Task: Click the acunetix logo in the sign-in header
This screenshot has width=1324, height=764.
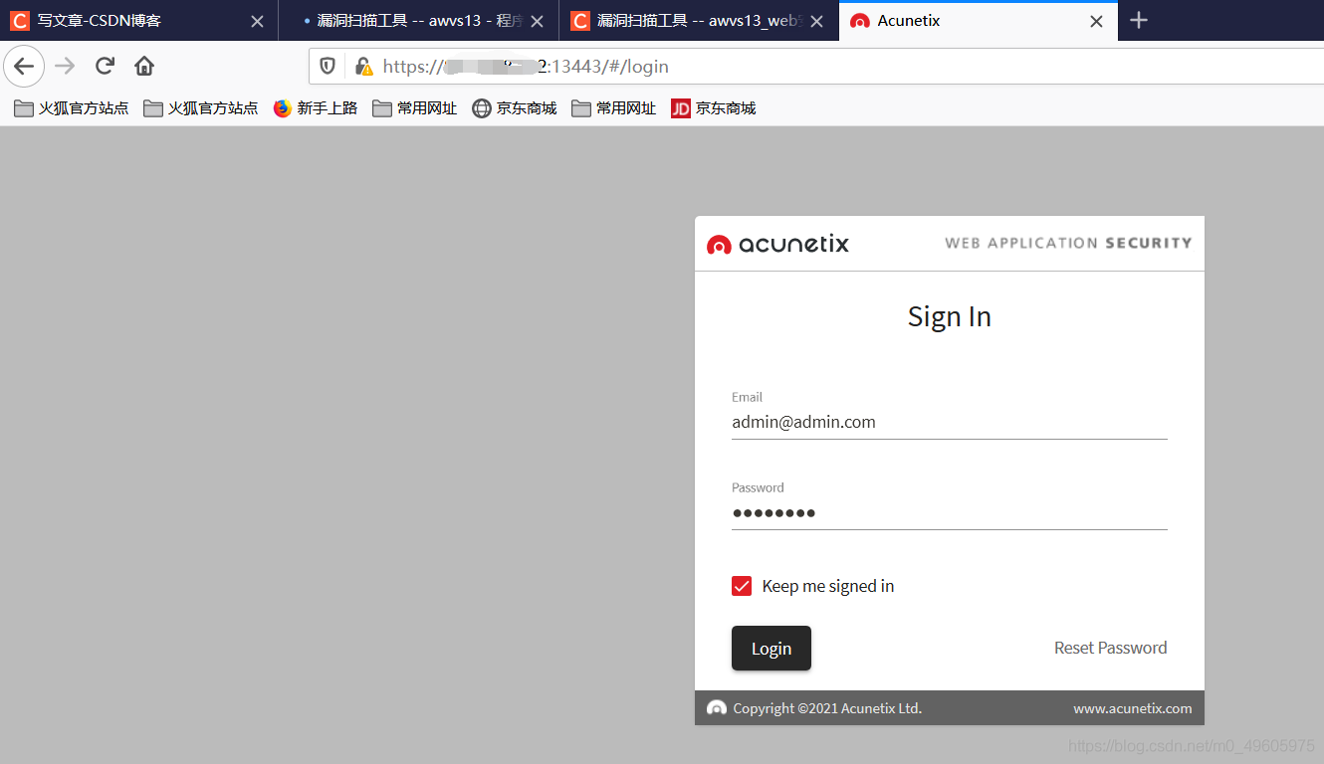Action: point(777,244)
